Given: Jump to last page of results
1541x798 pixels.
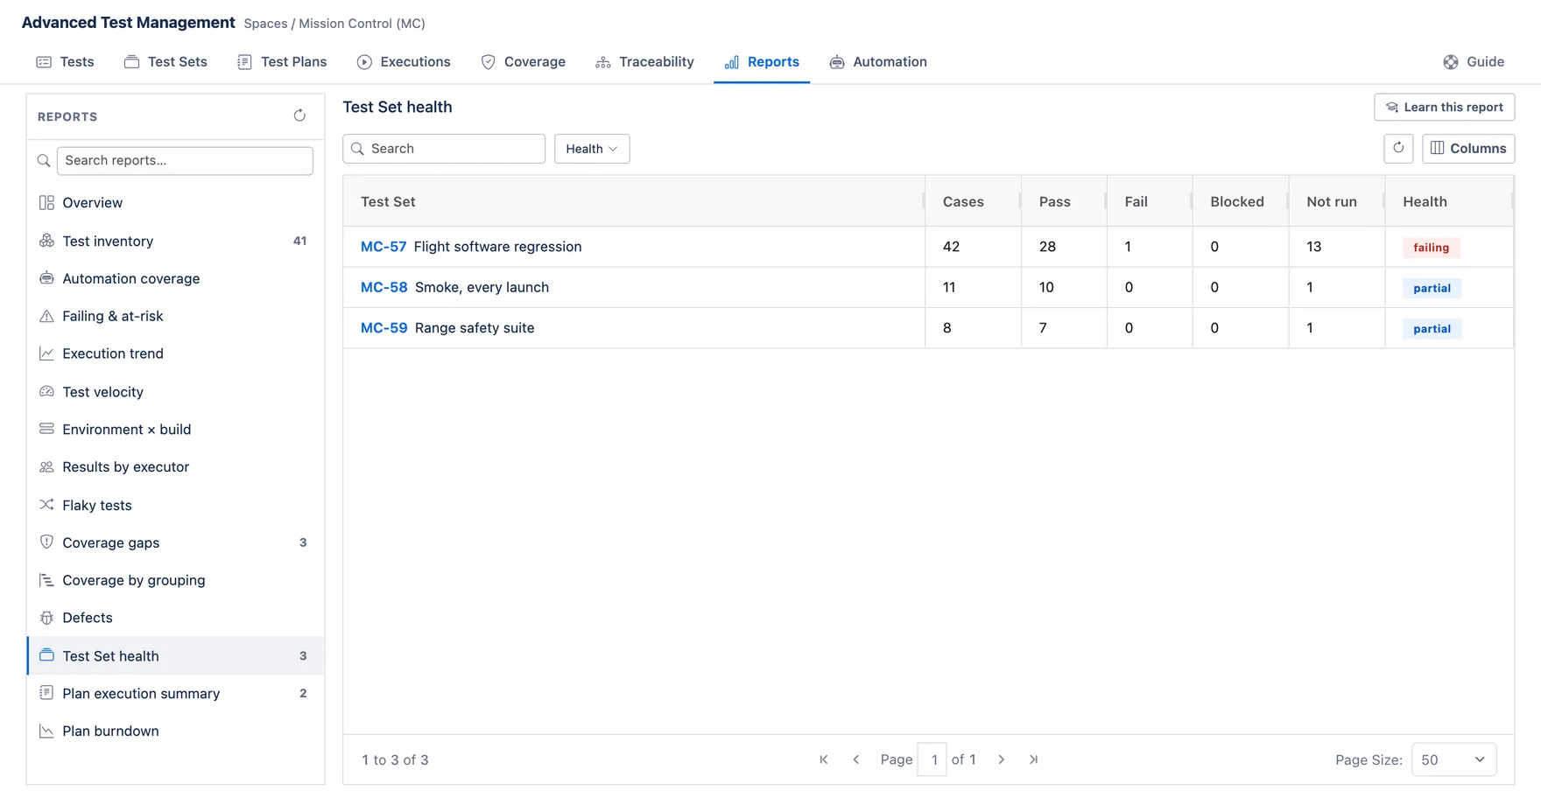Looking at the screenshot, I should click(1034, 759).
